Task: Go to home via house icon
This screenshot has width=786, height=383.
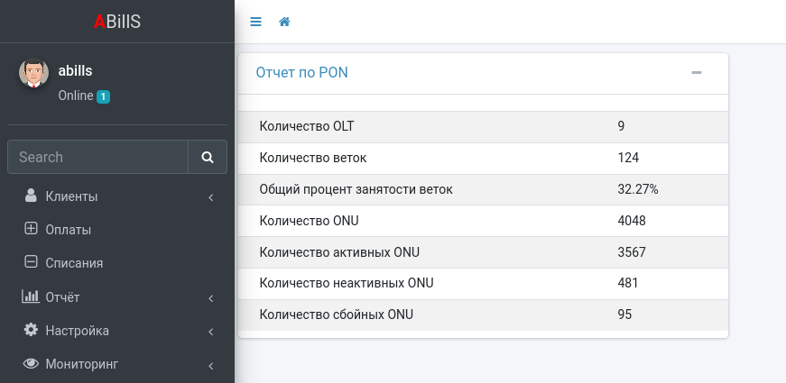Action: click(x=284, y=22)
